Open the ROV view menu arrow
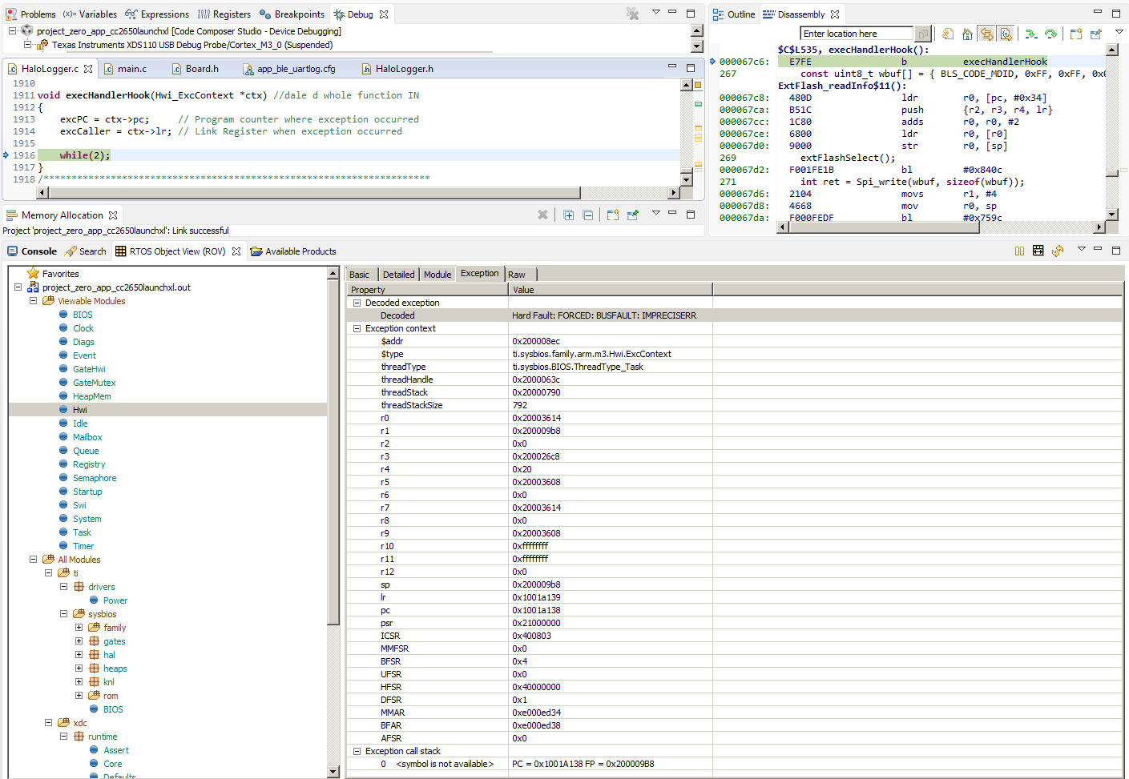This screenshot has height=779, width=1129. pyautogui.click(x=1081, y=249)
